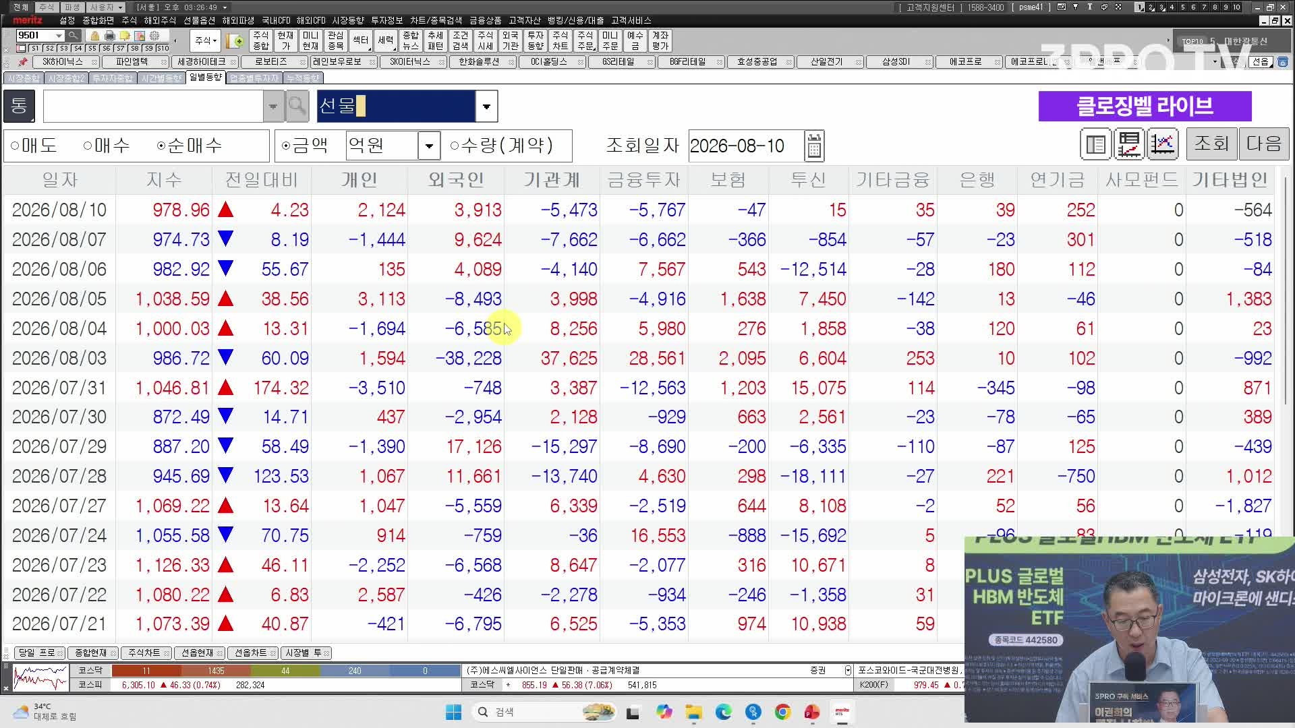Click the 조회일자 date input field

point(746,146)
